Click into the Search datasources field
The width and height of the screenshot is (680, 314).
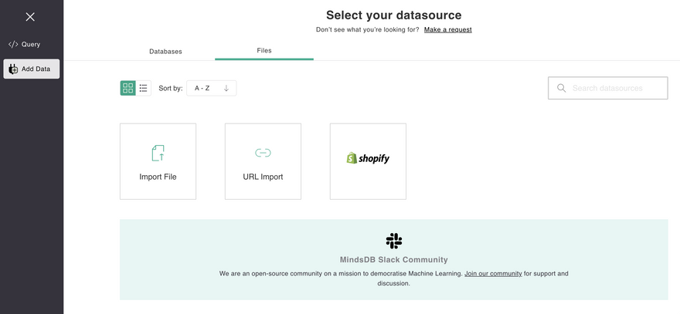tap(614, 88)
